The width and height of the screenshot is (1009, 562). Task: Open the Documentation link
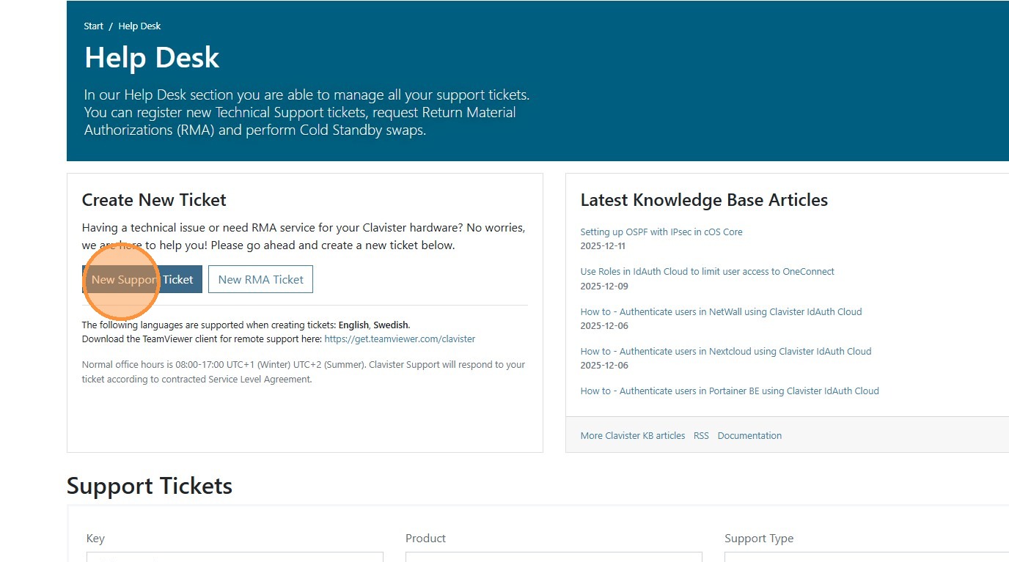pyautogui.click(x=749, y=435)
